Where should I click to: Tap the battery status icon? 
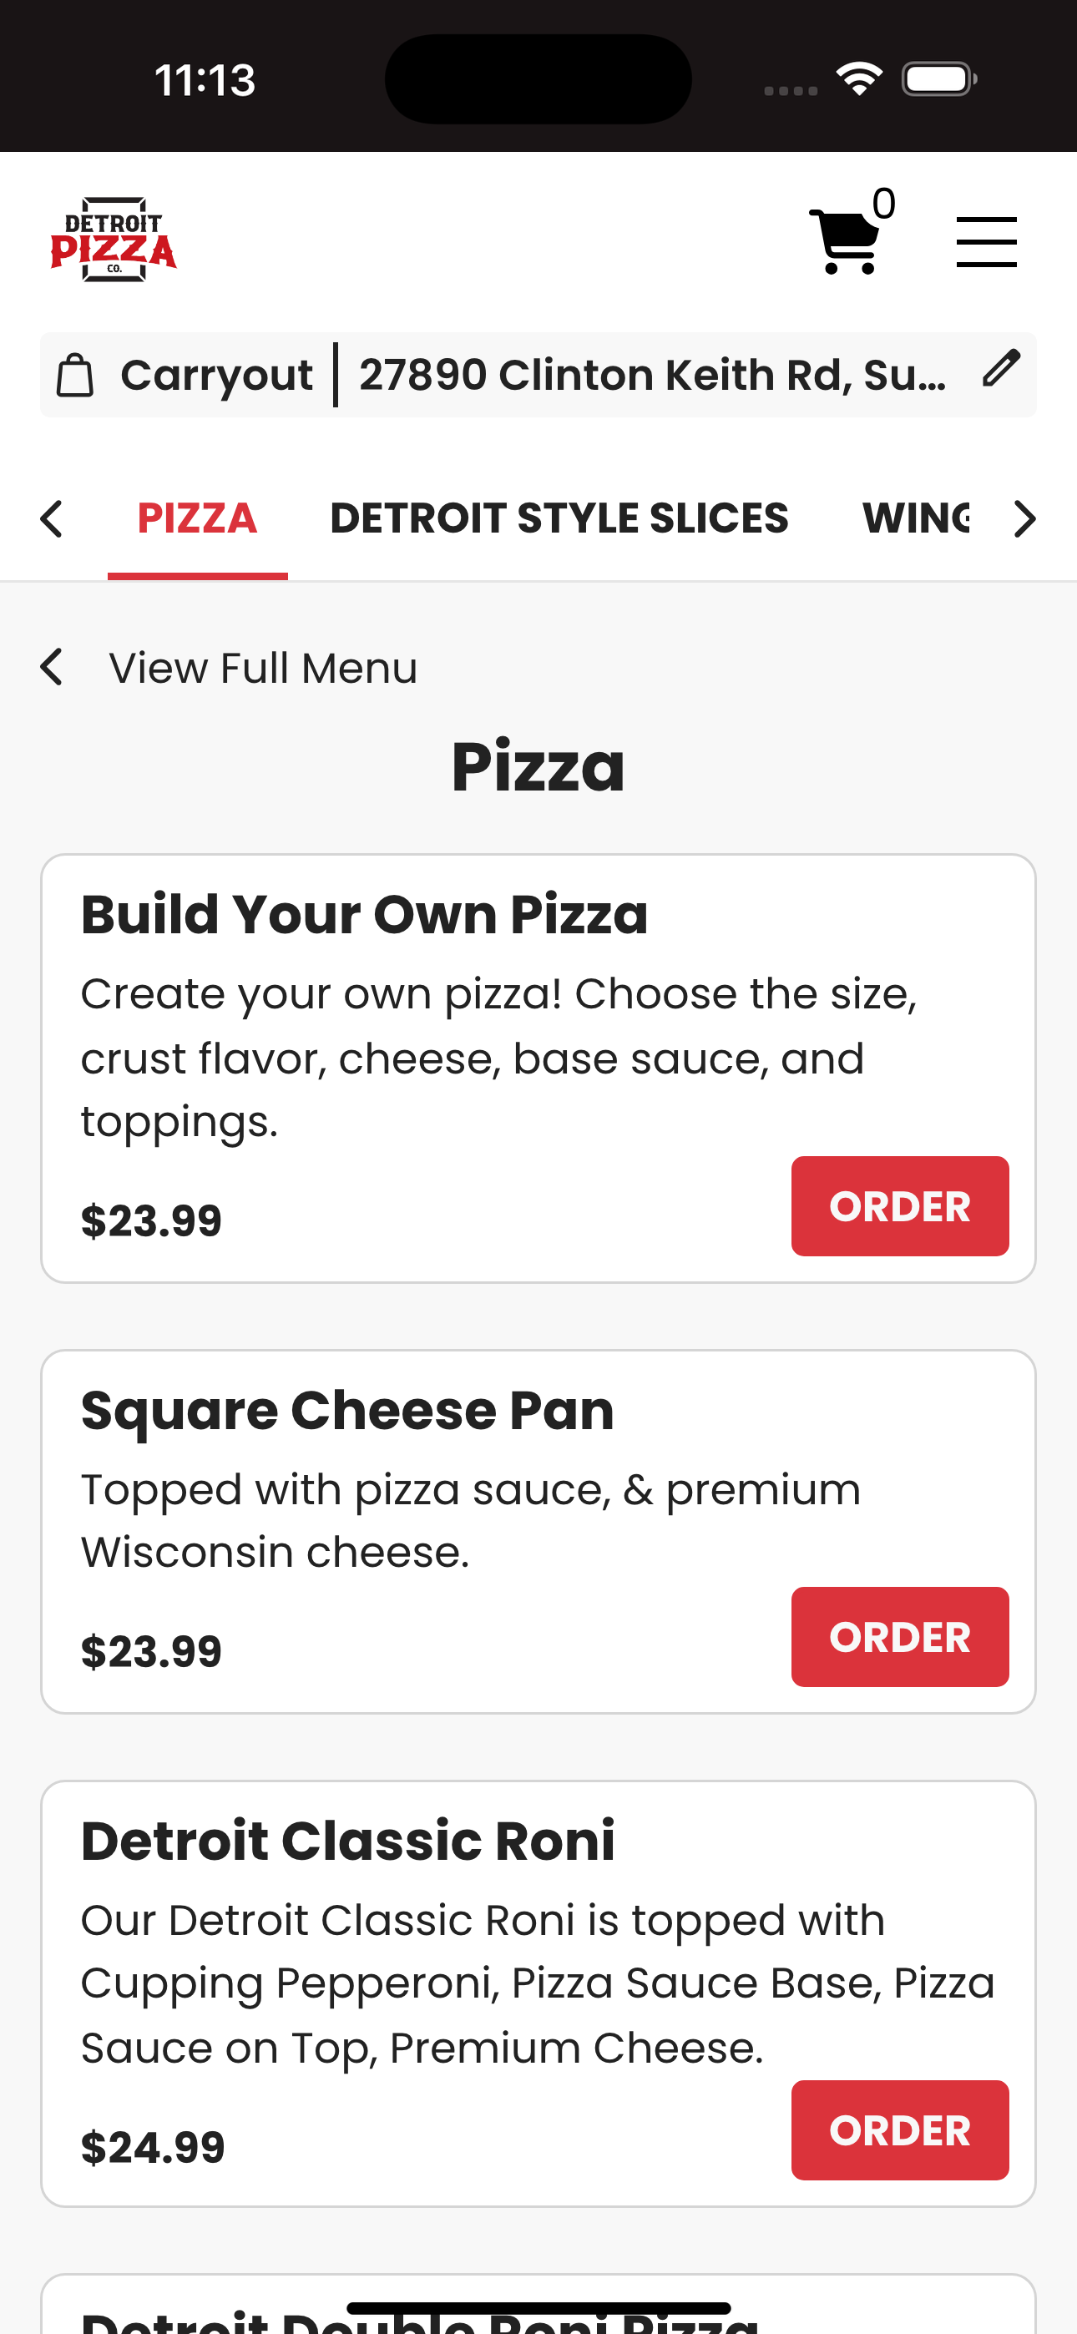click(x=939, y=78)
